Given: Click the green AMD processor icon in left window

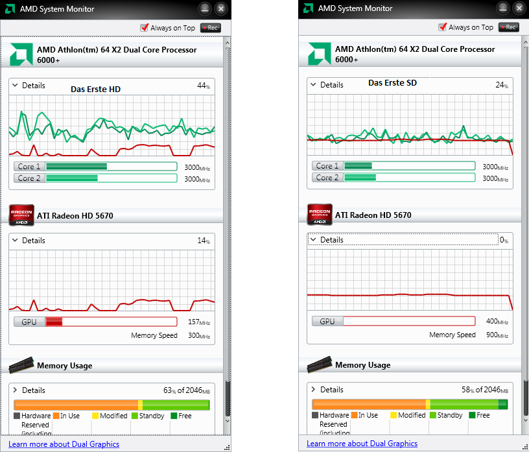Looking at the screenshot, I should point(21,54).
